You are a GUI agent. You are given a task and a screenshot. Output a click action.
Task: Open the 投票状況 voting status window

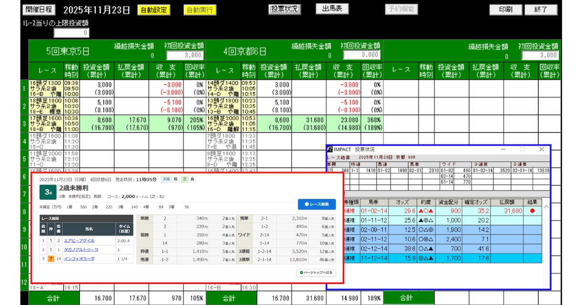[x=285, y=9]
